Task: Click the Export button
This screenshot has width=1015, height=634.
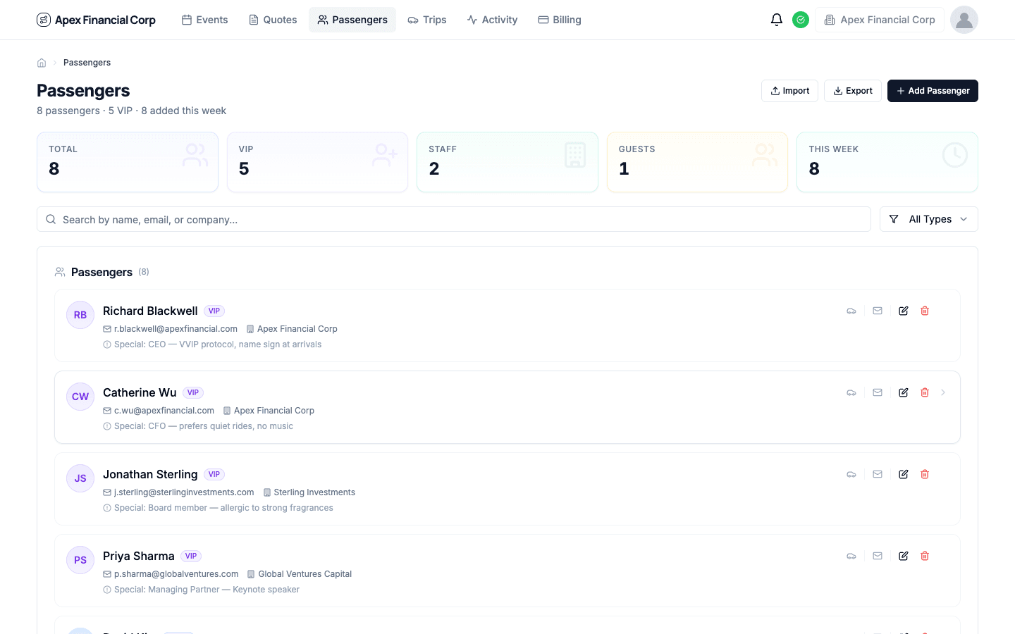Action: click(x=852, y=91)
